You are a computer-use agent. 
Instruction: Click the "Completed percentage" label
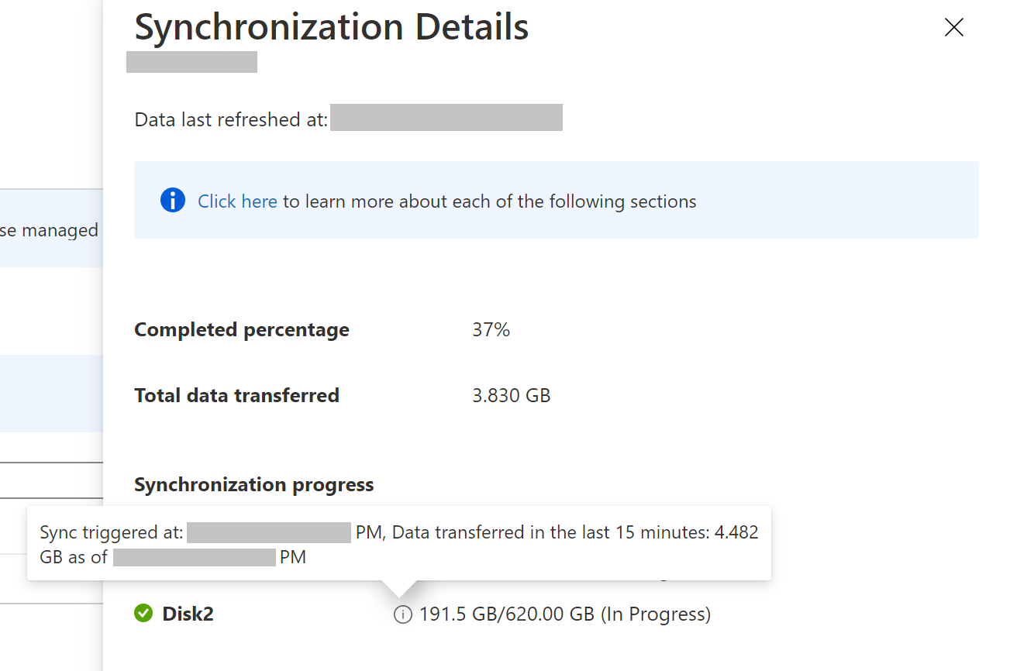pyautogui.click(x=242, y=330)
